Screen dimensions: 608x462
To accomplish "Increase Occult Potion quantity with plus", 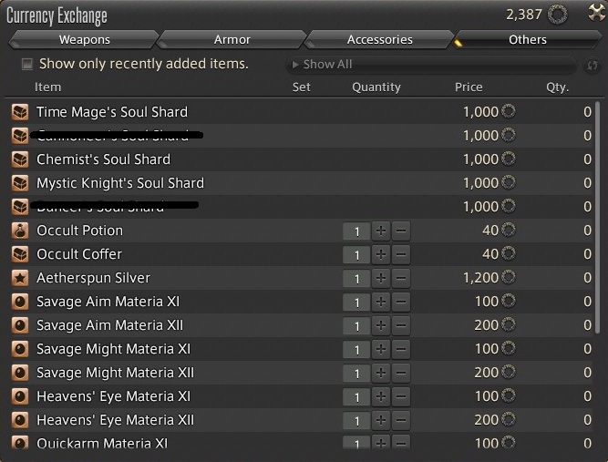I will [x=381, y=231].
